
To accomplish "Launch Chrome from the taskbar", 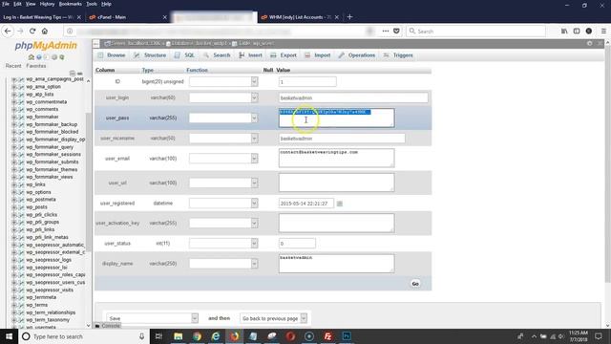I will click(197, 336).
